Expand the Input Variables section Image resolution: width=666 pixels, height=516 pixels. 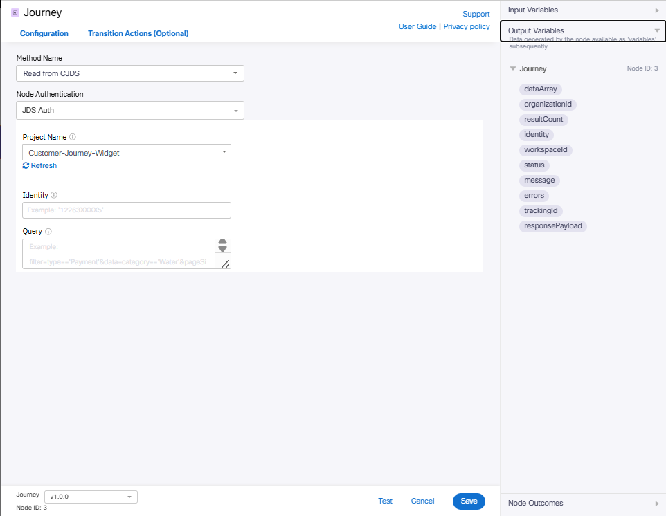click(x=583, y=10)
